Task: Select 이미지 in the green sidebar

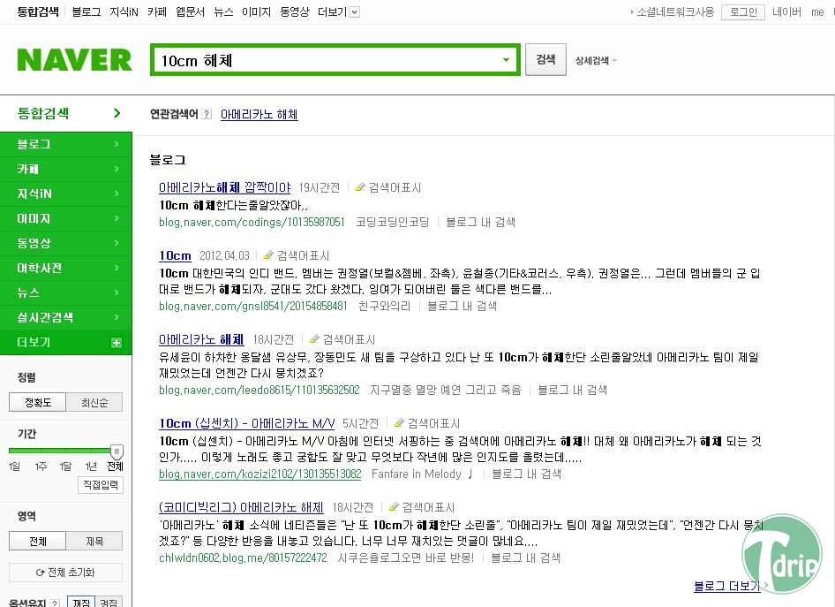Action: (x=66, y=218)
